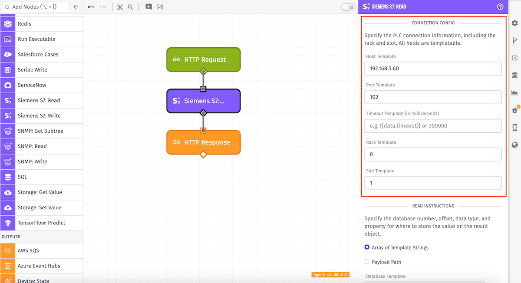Open the storage database icon in sidebar
The image size is (521, 283).
(x=514, y=75)
